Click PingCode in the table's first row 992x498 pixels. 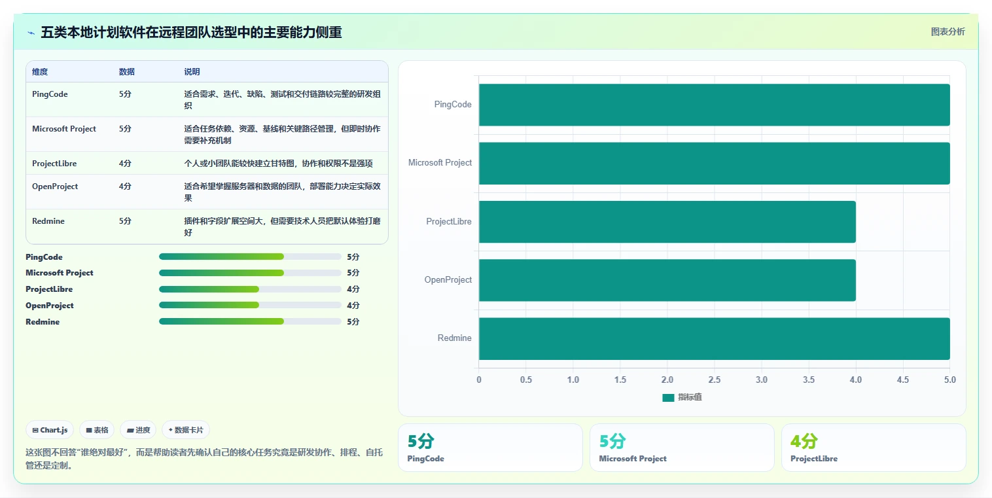(50, 94)
